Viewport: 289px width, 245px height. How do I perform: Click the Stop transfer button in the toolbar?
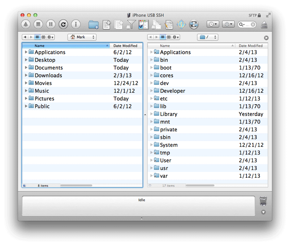point(38,24)
